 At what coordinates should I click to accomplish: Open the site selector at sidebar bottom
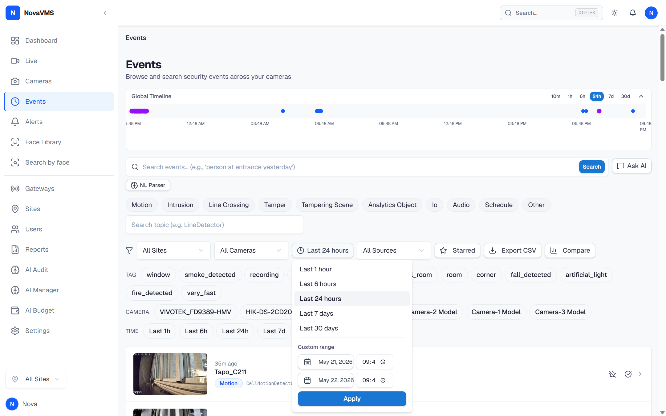point(36,379)
